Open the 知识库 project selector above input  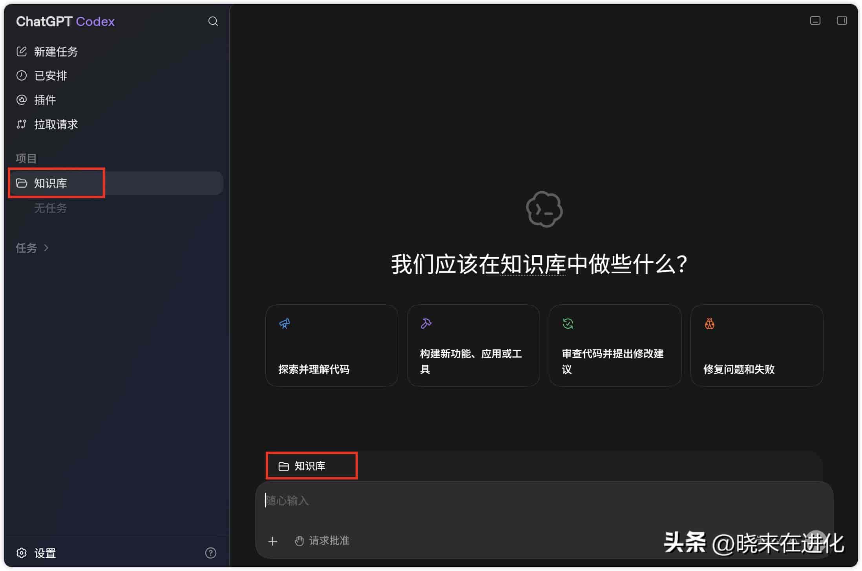(x=302, y=466)
